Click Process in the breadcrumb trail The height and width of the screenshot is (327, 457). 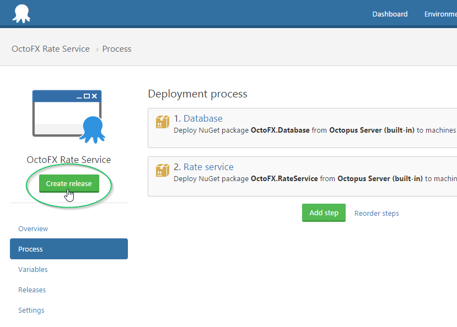117,49
